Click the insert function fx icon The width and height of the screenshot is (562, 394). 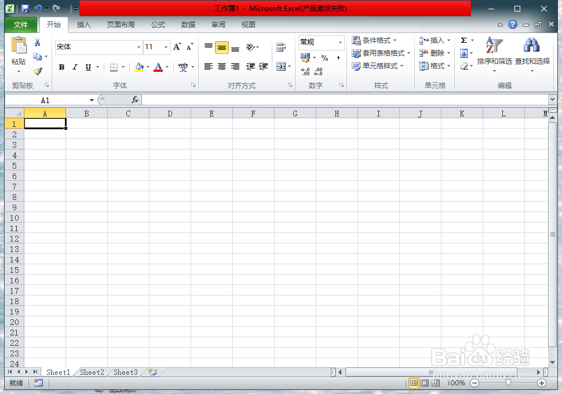point(135,100)
